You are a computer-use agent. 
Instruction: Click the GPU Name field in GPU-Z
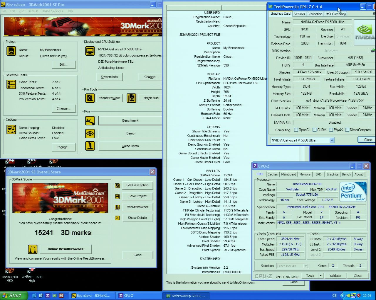click(322, 22)
